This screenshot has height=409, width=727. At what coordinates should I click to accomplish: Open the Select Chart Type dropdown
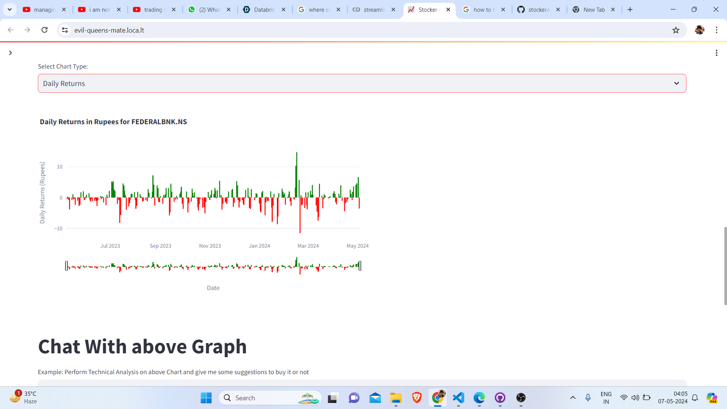[362, 83]
